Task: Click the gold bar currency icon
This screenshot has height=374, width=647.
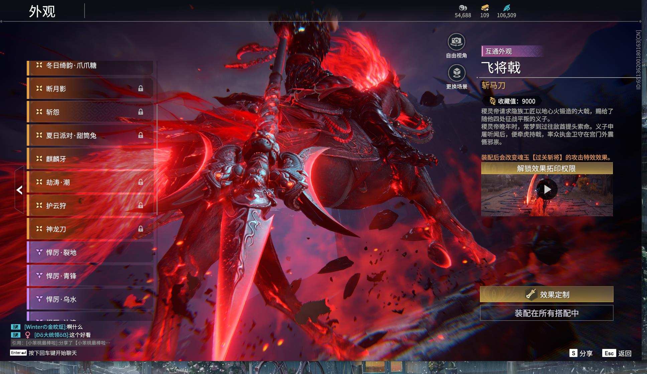Action: pos(485,8)
